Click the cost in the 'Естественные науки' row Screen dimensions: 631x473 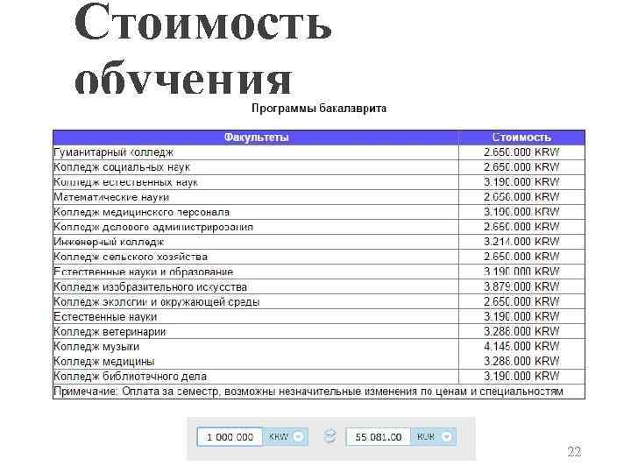click(521, 316)
